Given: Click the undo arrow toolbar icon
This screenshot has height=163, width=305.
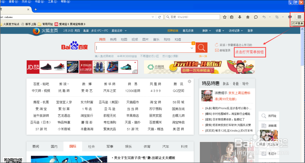Looking at the screenshot, I should pyautogui.click(x=264, y=17).
